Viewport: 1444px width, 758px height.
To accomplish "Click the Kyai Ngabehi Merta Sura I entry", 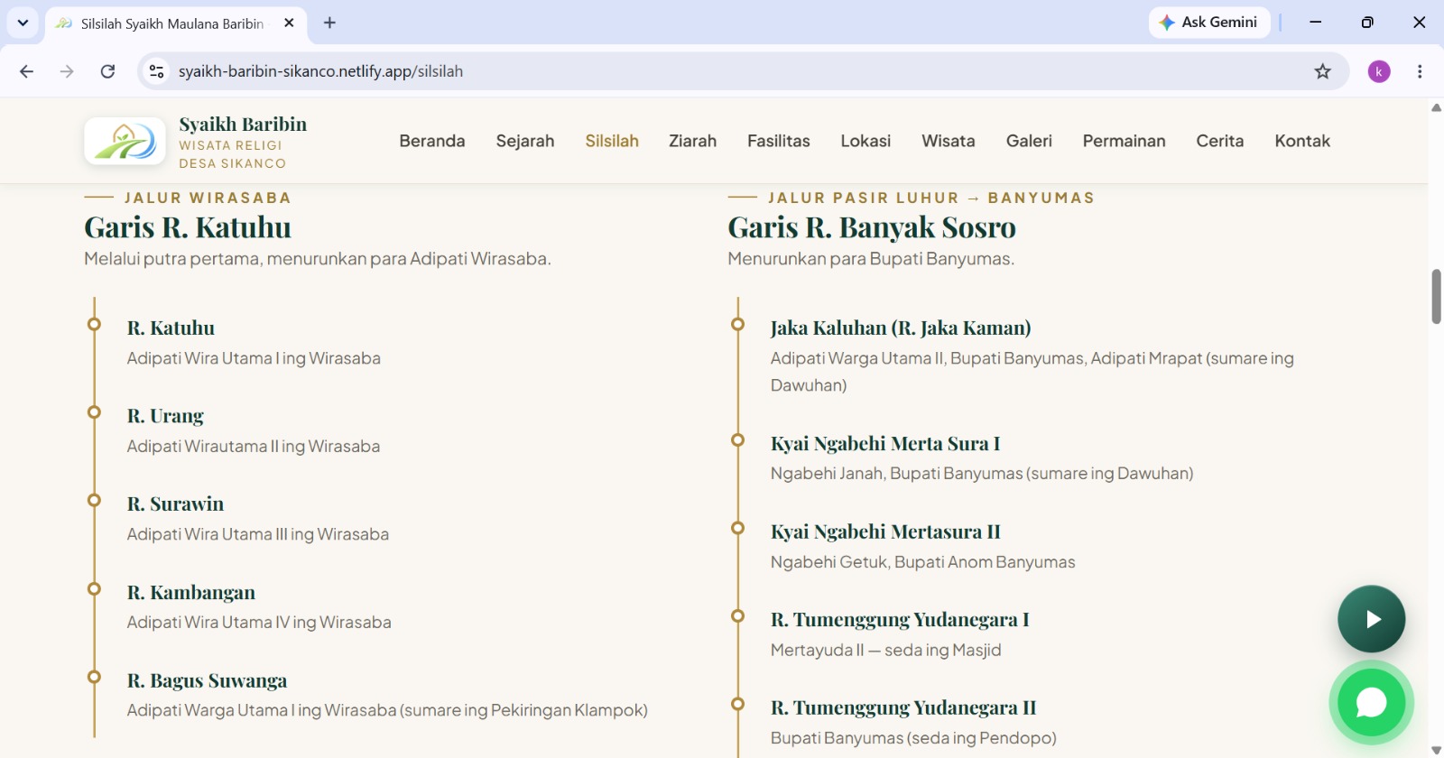I will tap(885, 443).
